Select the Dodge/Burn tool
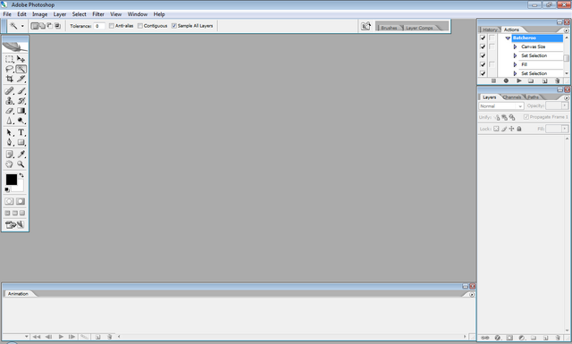The width and height of the screenshot is (572, 344). coord(21,121)
